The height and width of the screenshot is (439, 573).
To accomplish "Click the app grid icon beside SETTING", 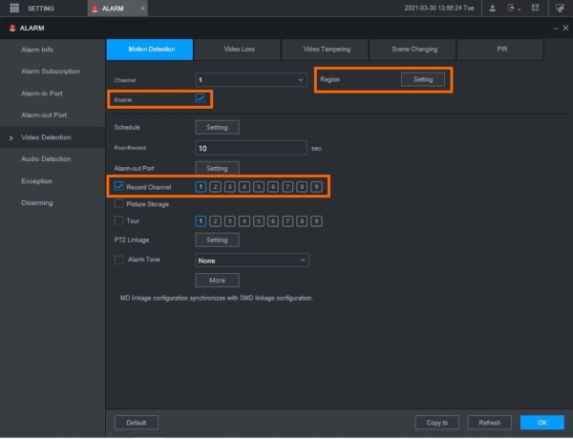I will (14, 8).
